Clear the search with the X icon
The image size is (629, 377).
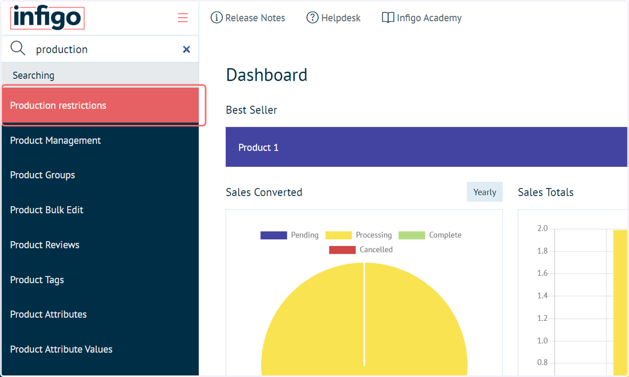[186, 49]
